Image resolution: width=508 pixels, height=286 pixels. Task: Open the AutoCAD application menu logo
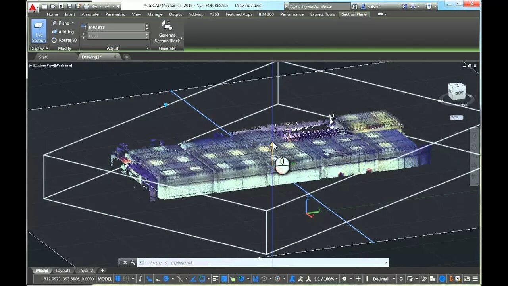click(x=34, y=6)
